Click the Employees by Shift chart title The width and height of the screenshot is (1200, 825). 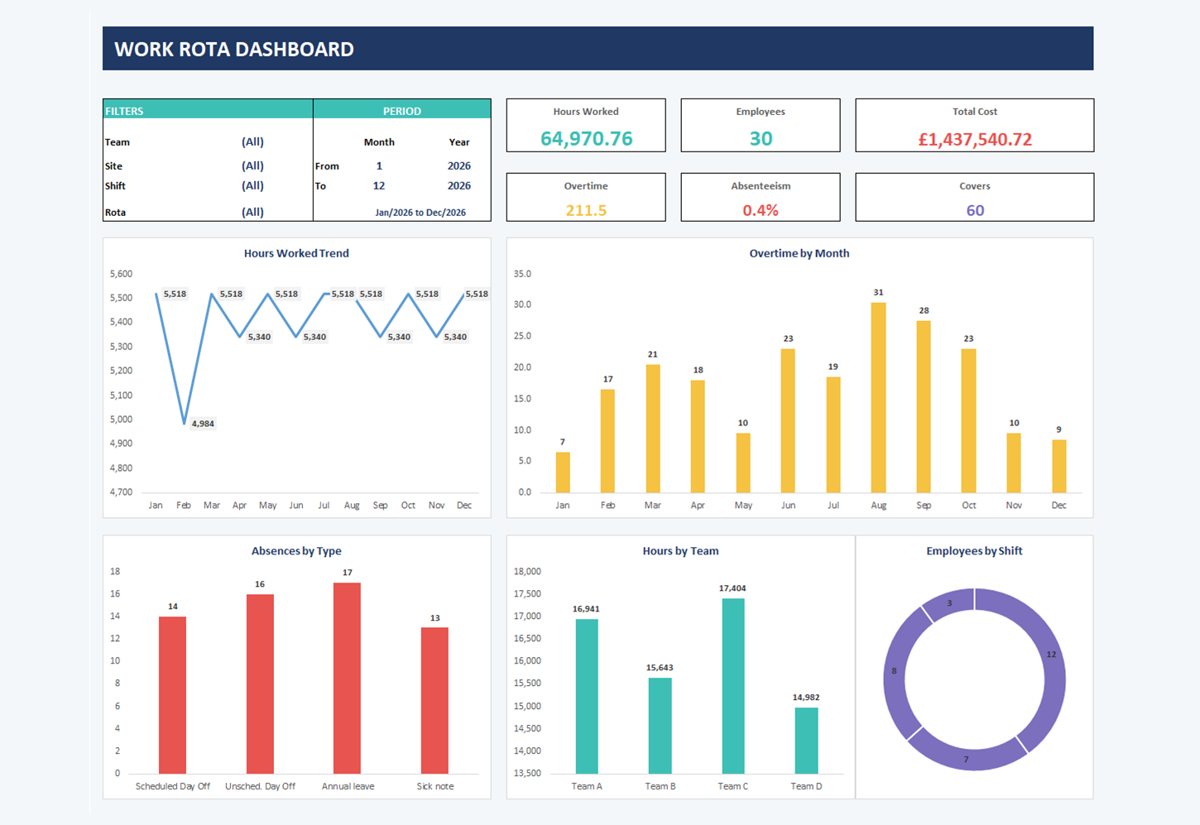tap(974, 550)
